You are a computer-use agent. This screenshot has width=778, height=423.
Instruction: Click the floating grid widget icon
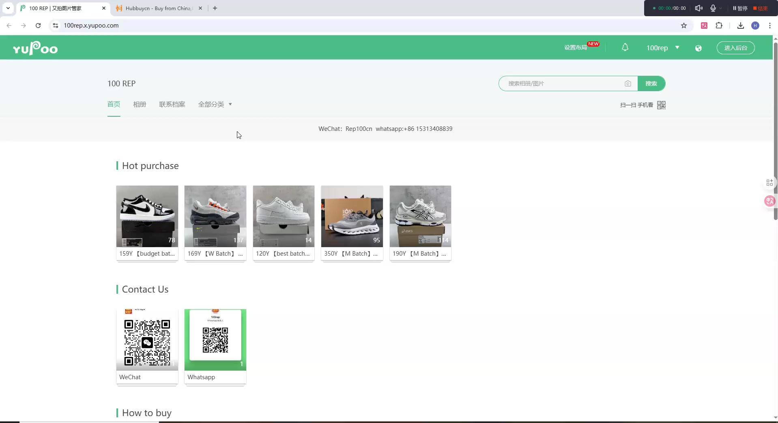click(x=769, y=183)
